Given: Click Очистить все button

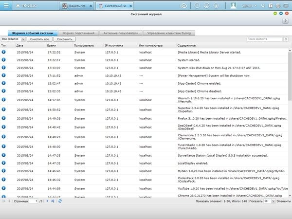Looking at the screenshot, I should coord(39,39).
